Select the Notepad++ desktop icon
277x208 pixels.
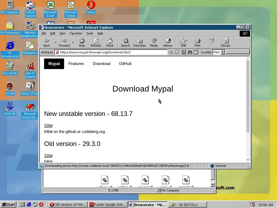[30, 48]
